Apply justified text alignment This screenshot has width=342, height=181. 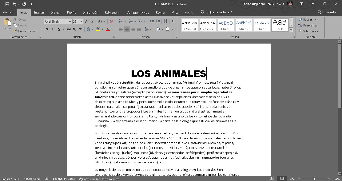(x=139, y=29)
